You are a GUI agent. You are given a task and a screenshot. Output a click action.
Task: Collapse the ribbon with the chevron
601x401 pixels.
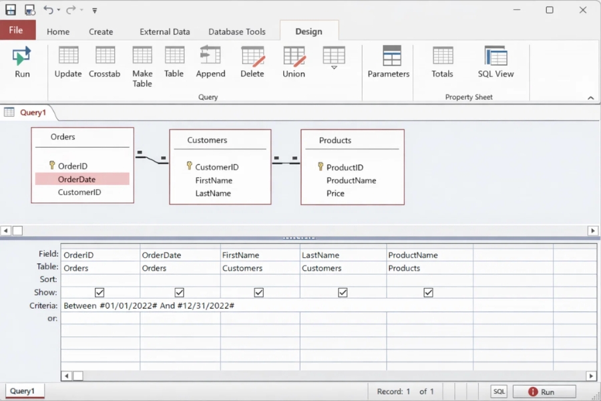tap(590, 98)
